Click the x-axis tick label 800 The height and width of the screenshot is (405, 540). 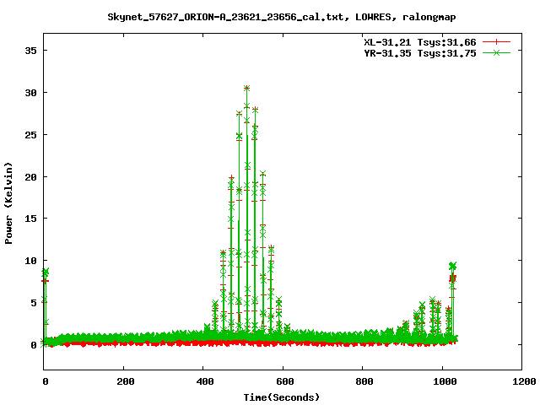pyautogui.click(x=364, y=381)
